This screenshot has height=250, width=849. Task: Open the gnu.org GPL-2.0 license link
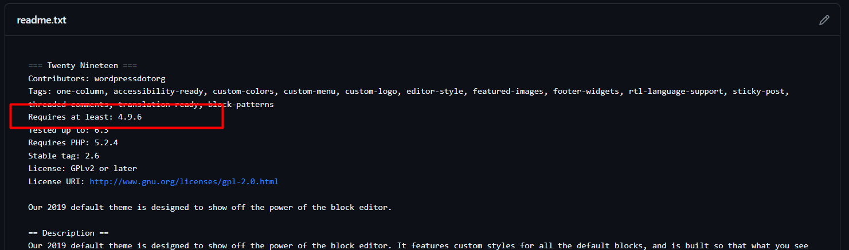(x=184, y=181)
